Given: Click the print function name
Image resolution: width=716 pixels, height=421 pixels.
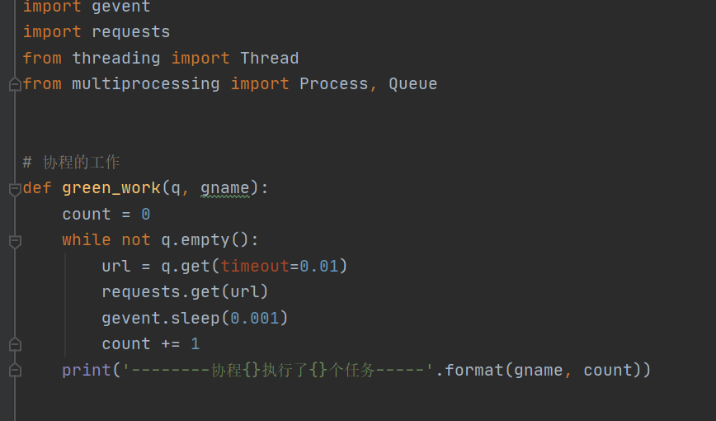Looking at the screenshot, I should 86,370.
